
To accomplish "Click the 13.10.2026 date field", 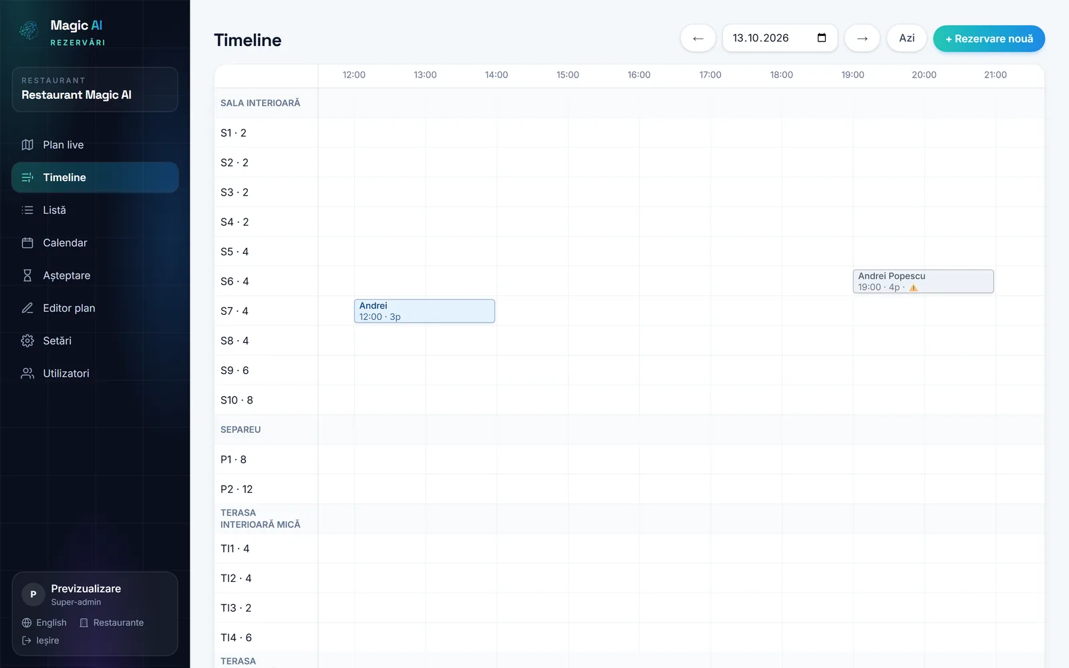I will (780, 38).
